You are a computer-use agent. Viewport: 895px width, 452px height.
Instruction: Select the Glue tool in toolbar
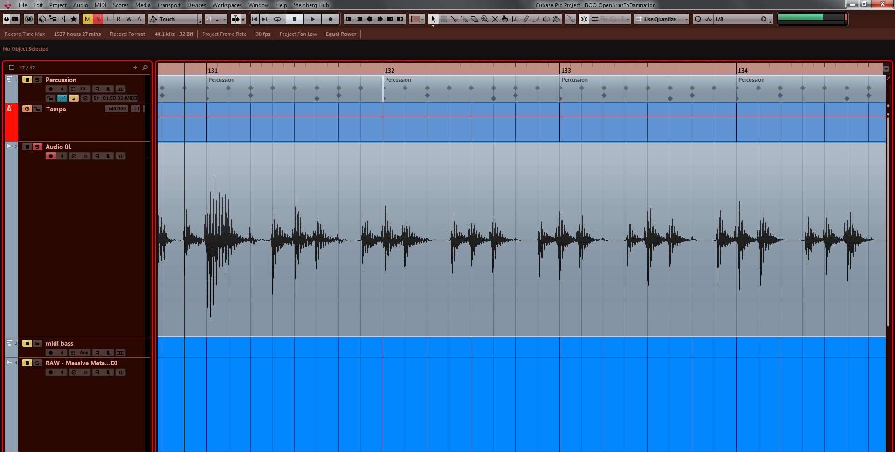[x=464, y=19]
